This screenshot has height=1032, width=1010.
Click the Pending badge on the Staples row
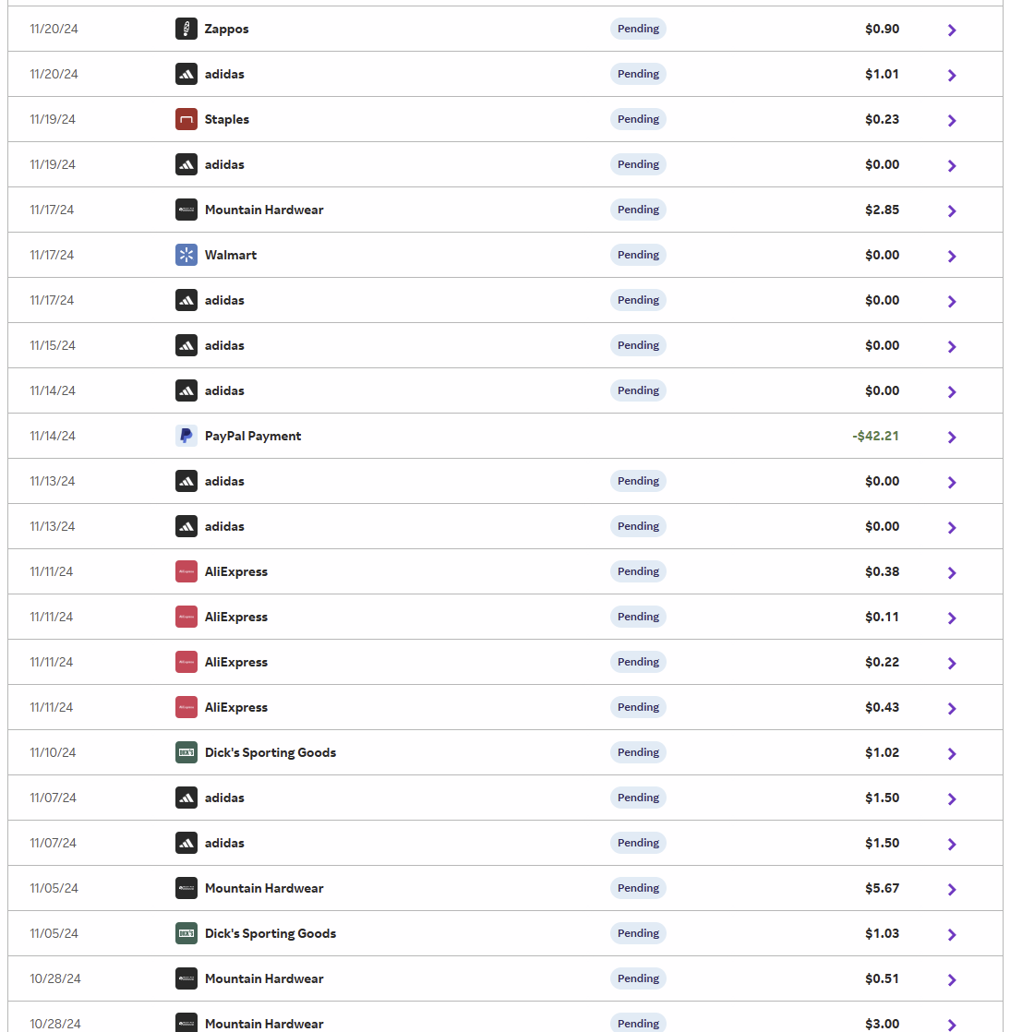click(638, 119)
